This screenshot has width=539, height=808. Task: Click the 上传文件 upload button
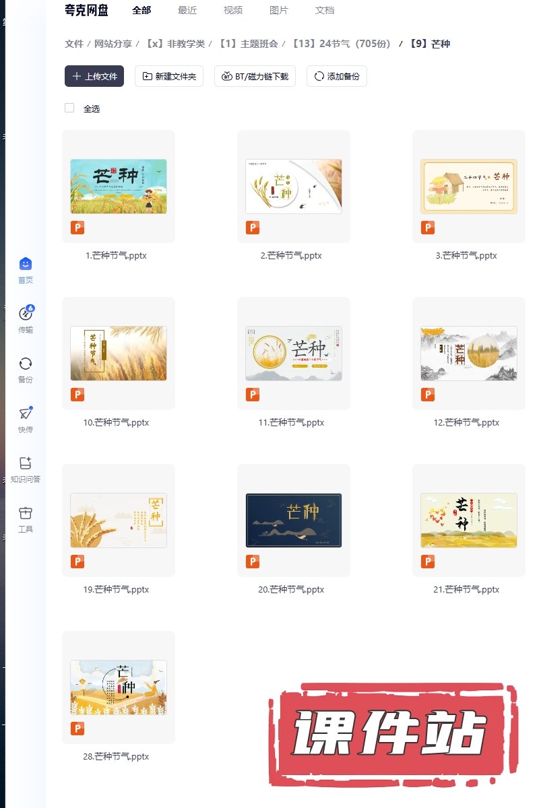point(94,76)
